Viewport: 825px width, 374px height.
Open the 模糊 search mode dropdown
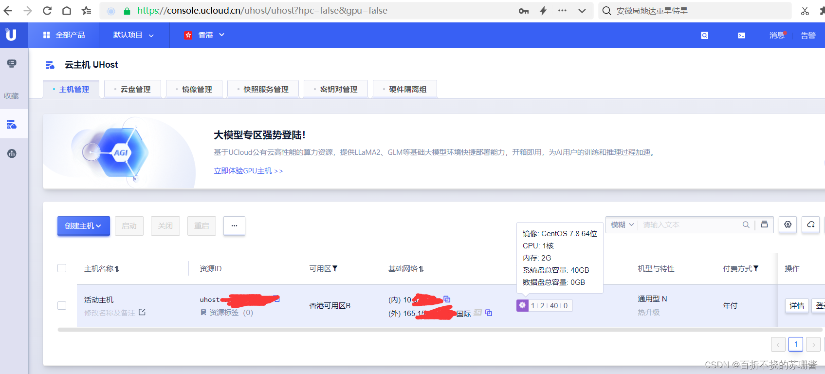click(622, 224)
